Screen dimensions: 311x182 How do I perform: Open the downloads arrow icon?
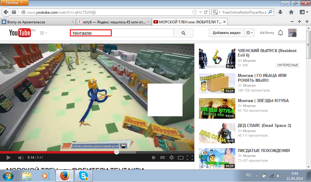[x=280, y=12]
